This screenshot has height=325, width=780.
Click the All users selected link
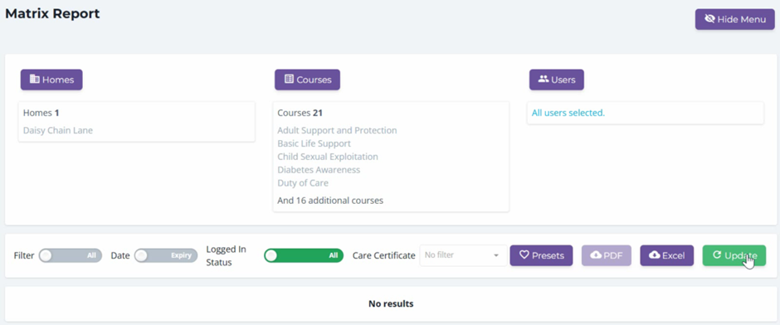pyautogui.click(x=568, y=113)
